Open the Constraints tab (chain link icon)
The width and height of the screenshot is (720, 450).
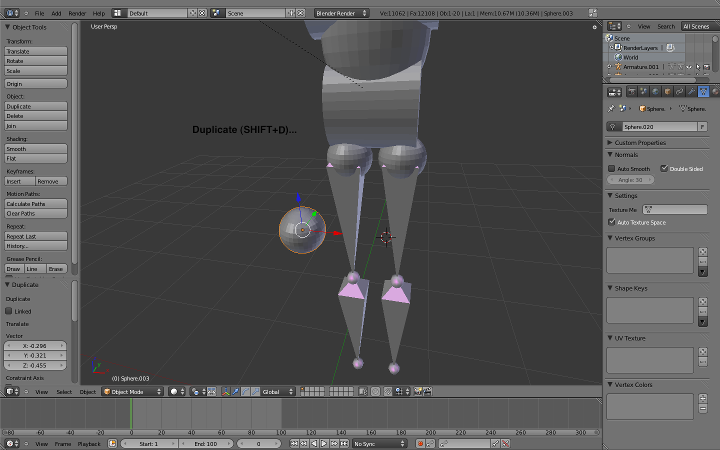pyautogui.click(x=680, y=92)
